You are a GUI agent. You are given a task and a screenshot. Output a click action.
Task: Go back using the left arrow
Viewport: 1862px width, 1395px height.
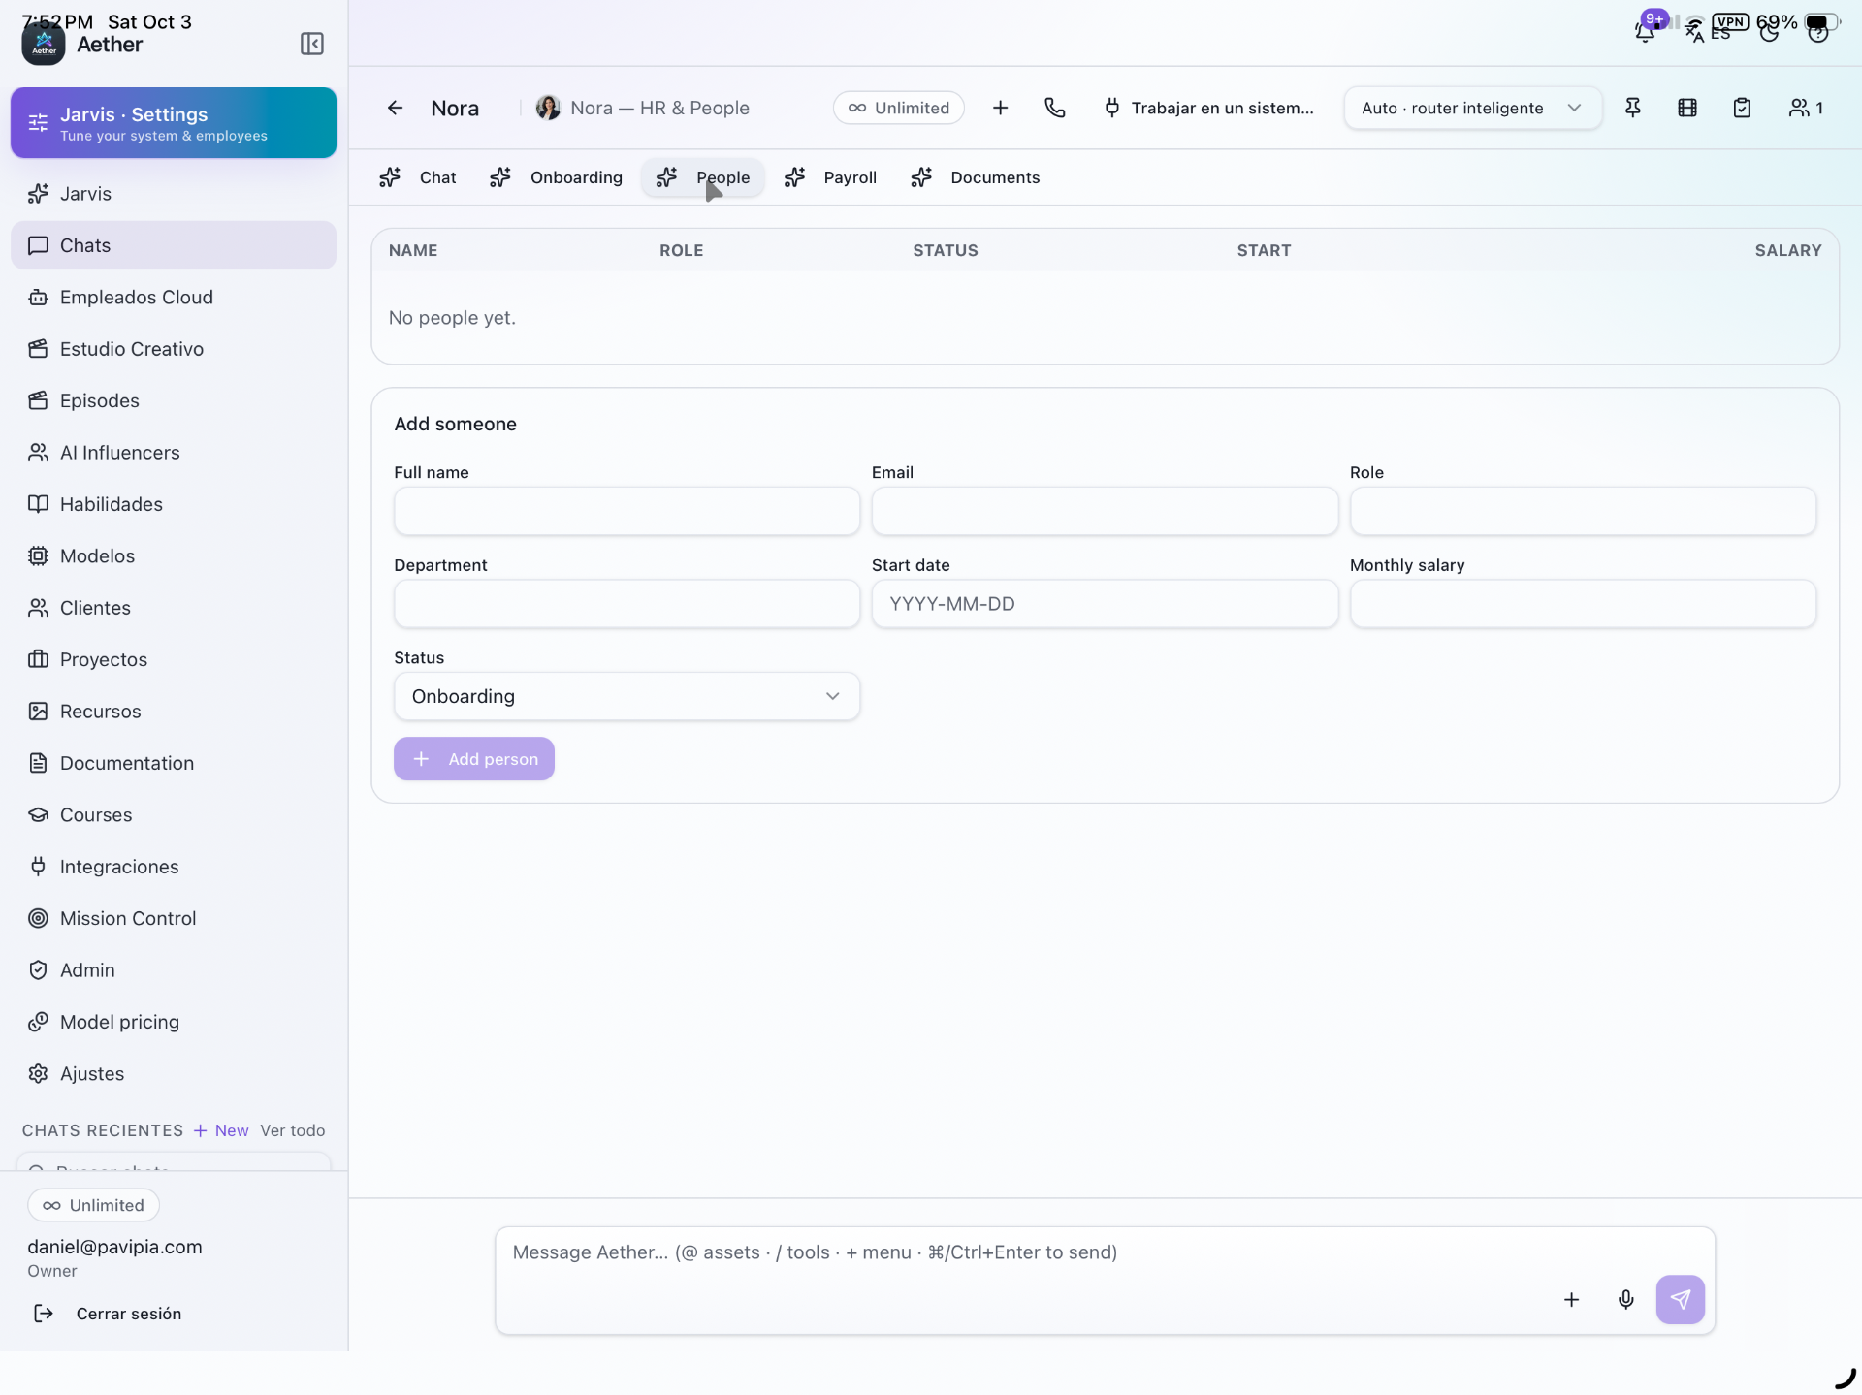click(x=395, y=108)
